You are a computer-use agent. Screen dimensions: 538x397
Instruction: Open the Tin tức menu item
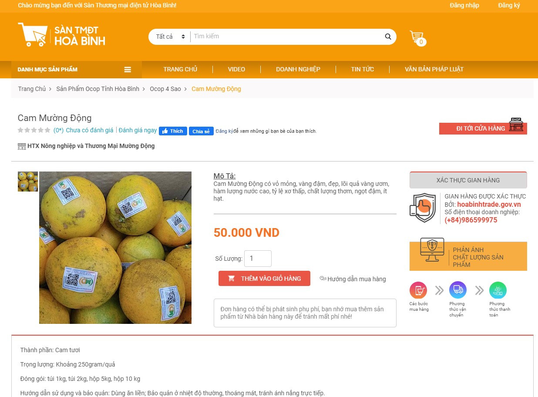(363, 69)
